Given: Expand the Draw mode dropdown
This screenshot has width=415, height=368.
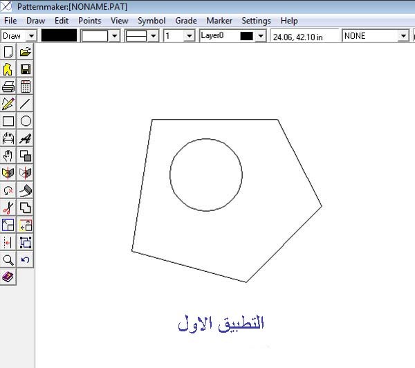Looking at the screenshot, I should tap(30, 36).
